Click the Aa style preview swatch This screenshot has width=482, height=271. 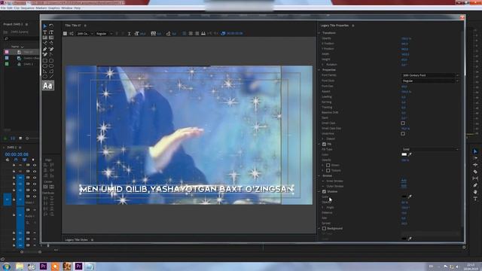pos(48,85)
